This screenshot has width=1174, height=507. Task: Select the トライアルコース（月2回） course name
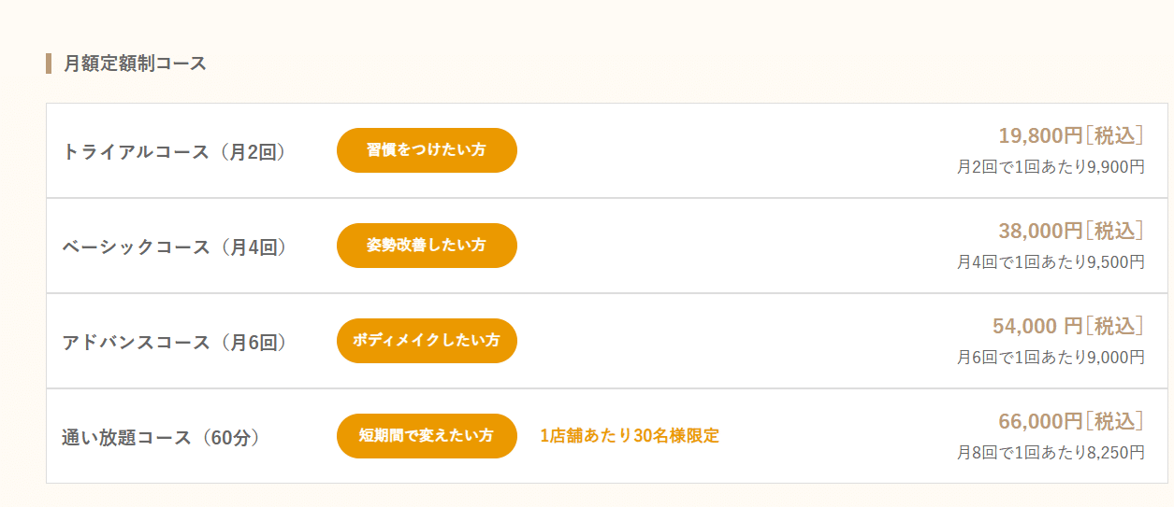(174, 151)
